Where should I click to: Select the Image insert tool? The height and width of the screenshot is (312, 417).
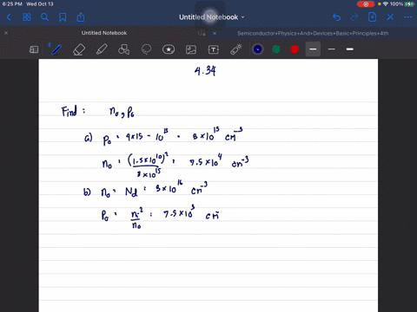pyautogui.click(x=191, y=49)
